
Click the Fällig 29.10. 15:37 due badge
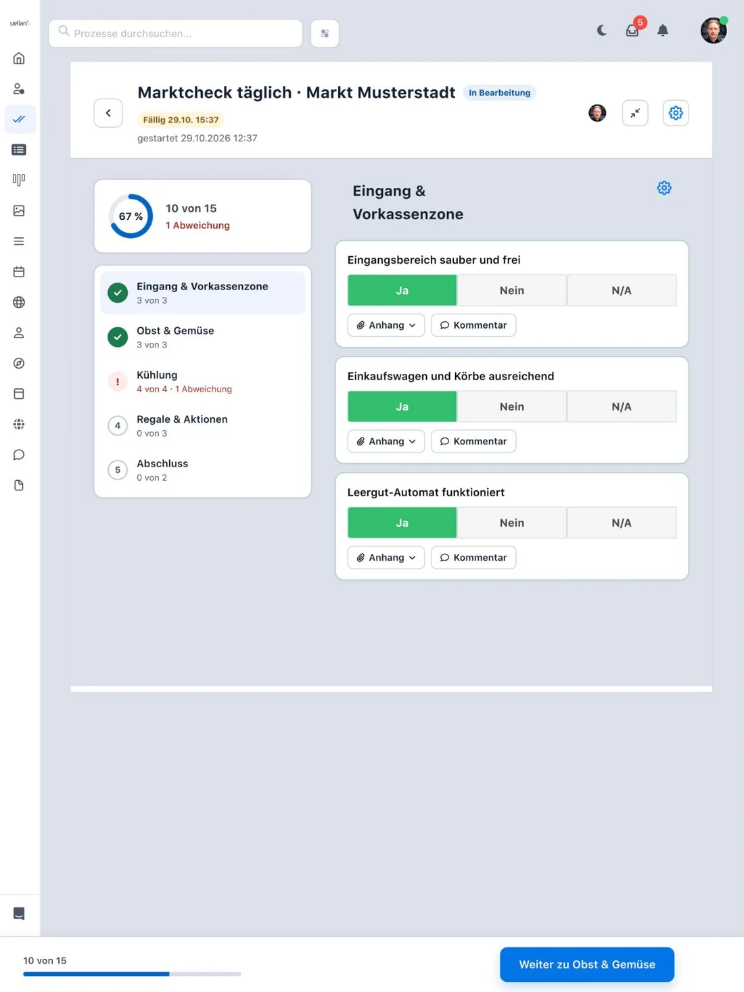181,120
